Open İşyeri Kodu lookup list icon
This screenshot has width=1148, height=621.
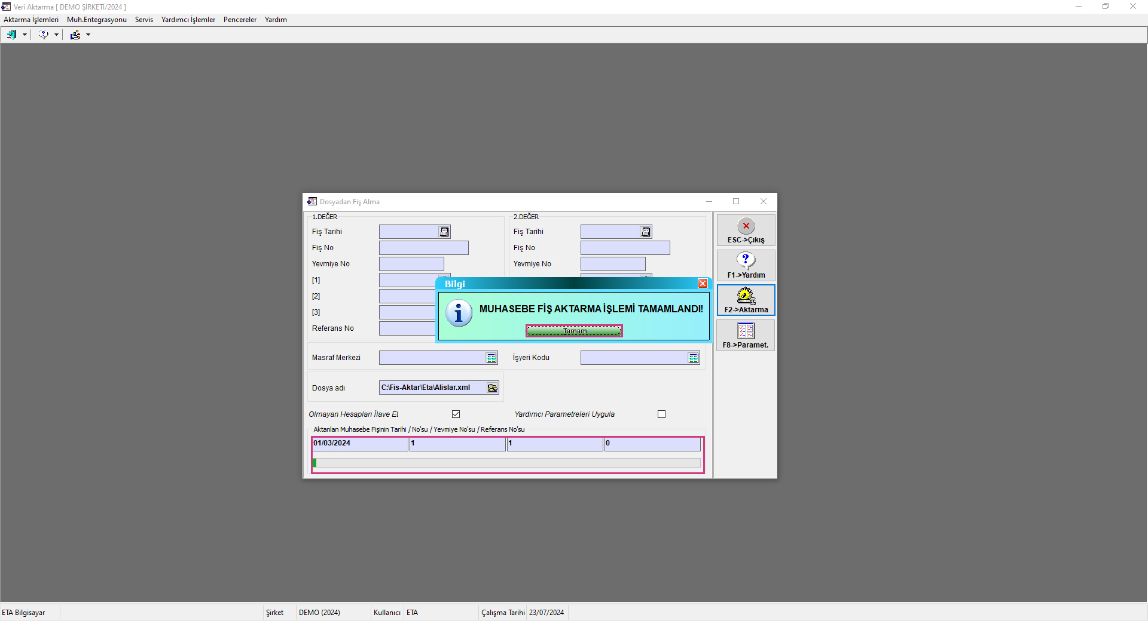click(x=693, y=358)
